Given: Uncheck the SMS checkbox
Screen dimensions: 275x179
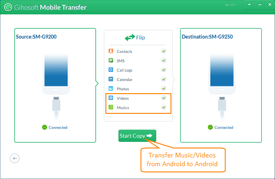Looking at the screenshot, I should click(x=164, y=61).
